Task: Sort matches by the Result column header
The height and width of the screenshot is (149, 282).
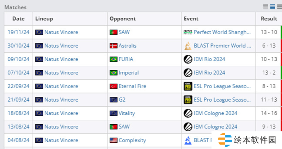Action: (x=269, y=19)
